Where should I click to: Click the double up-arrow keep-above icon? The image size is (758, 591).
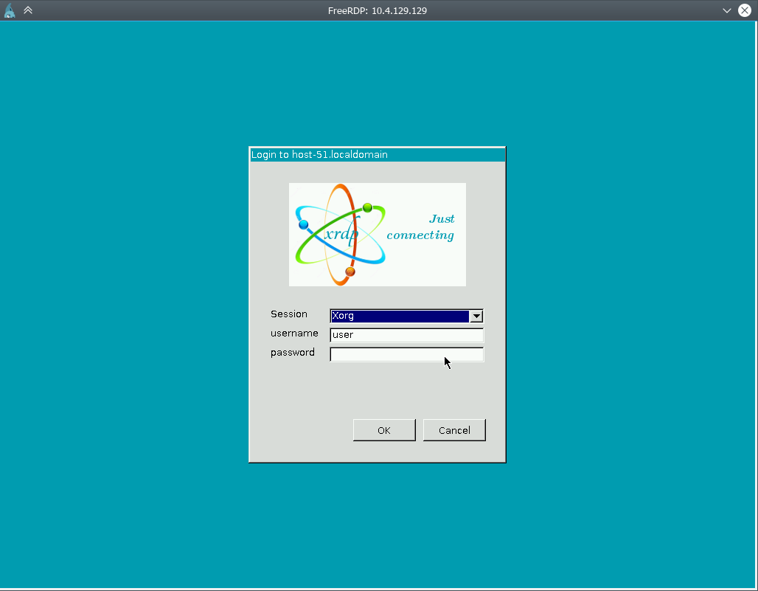coord(28,10)
